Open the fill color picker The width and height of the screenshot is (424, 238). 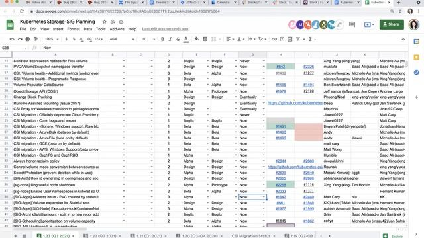pos(197,39)
